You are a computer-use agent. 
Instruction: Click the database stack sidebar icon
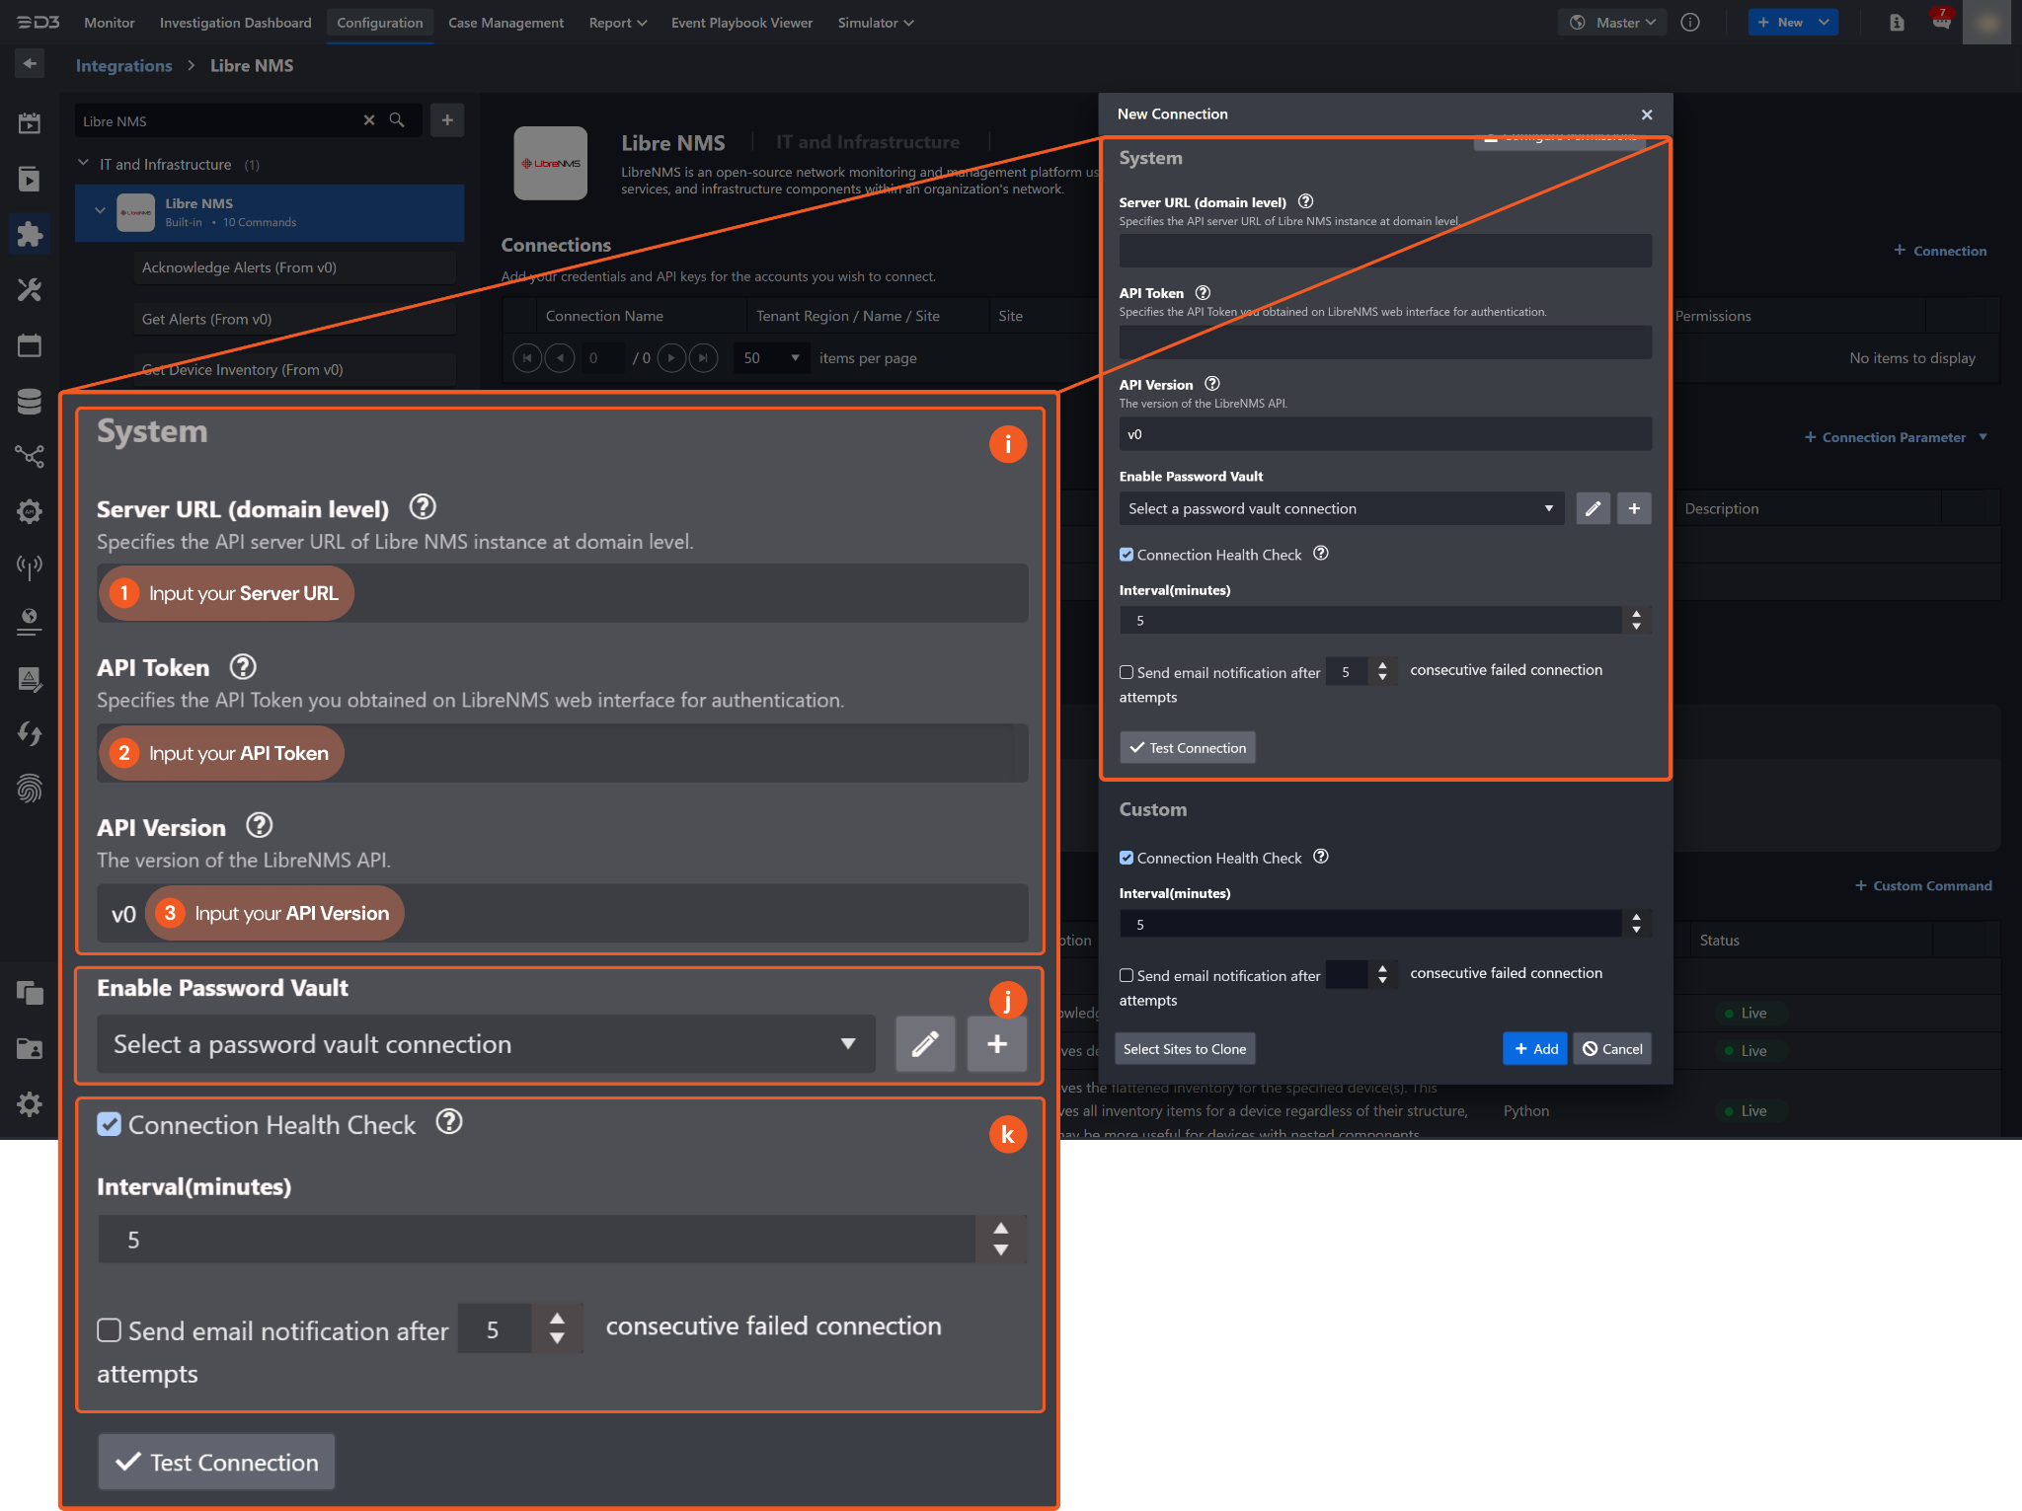[30, 401]
